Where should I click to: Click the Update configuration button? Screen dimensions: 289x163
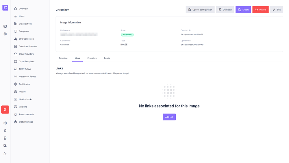200,10
